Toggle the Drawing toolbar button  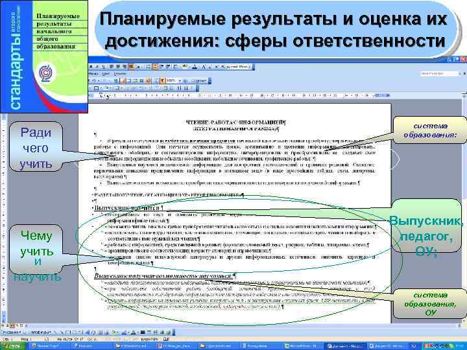pyautogui.click(x=149, y=80)
